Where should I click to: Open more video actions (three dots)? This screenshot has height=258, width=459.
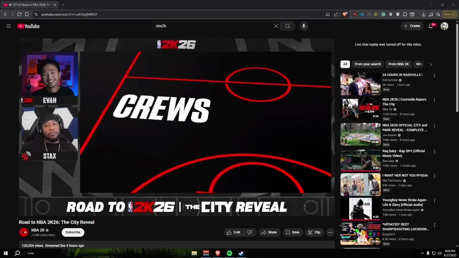pyautogui.click(x=330, y=232)
